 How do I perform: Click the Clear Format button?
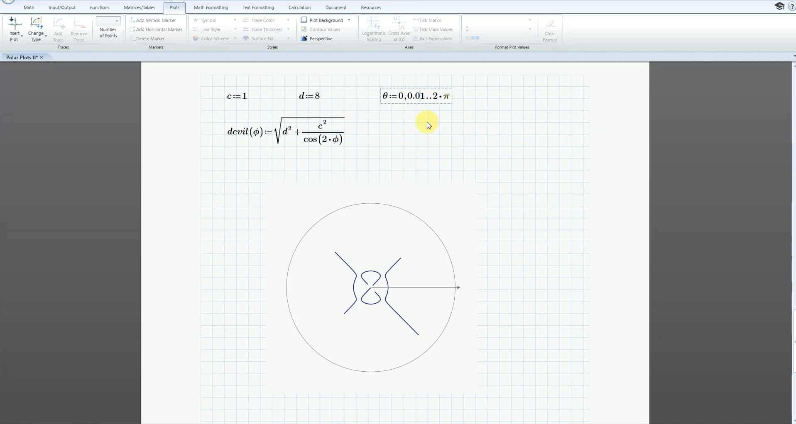pyautogui.click(x=549, y=29)
